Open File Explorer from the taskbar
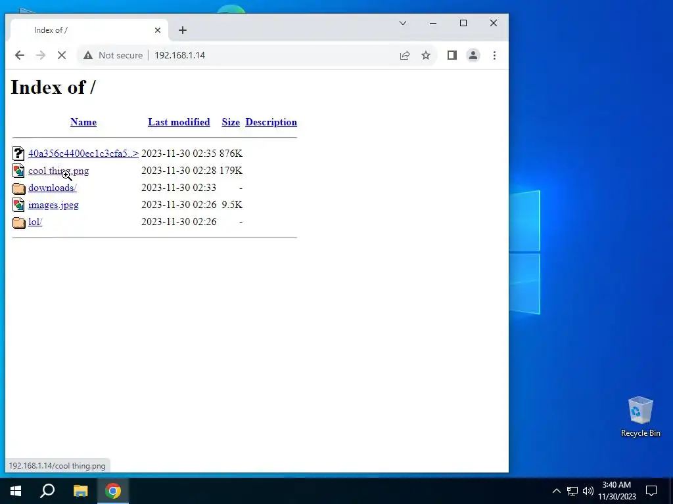 coord(80,491)
